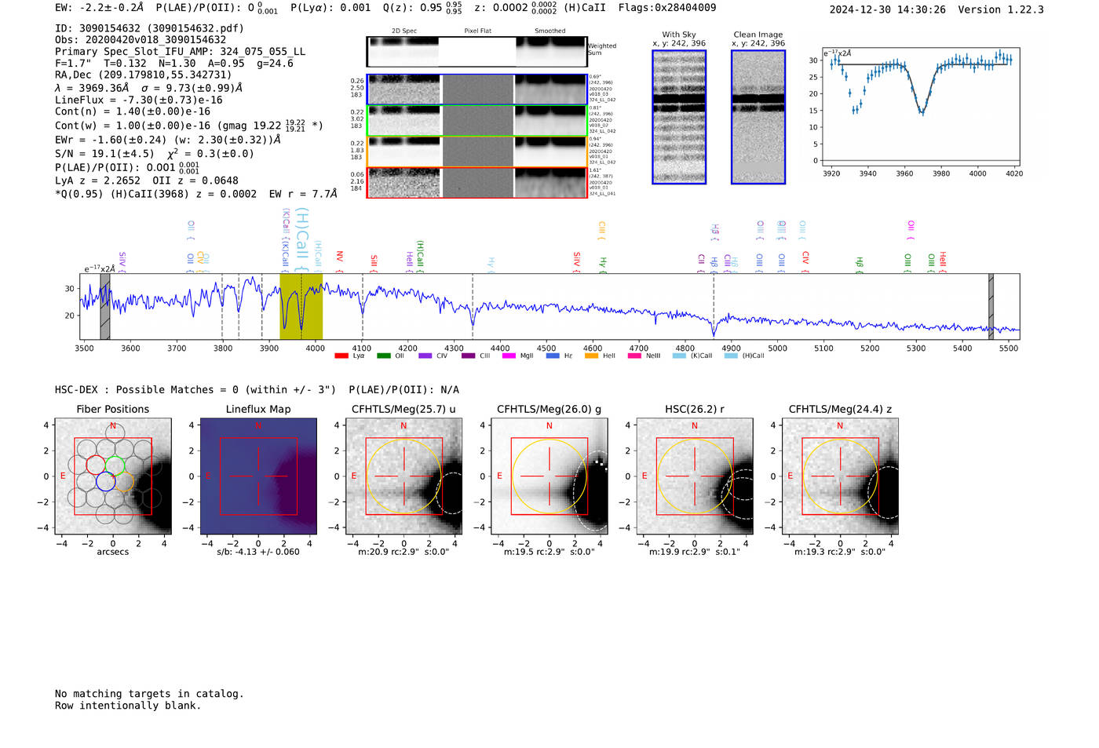1099x748 pixels.
Task: Click the *Q(0.95) (H)CaII(3968) line
Action: [x=196, y=194]
